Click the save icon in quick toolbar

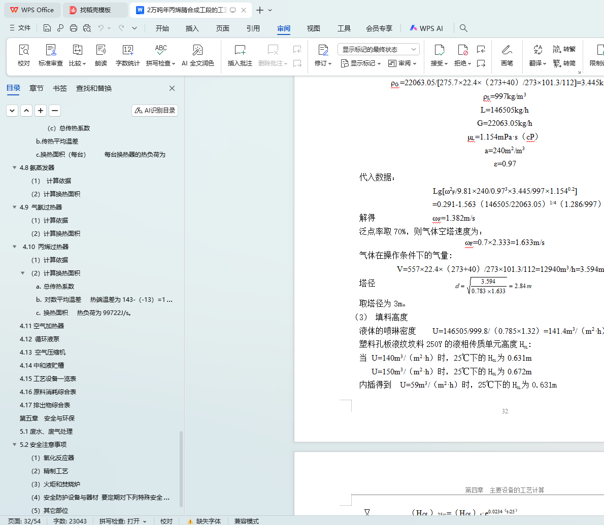coord(47,28)
